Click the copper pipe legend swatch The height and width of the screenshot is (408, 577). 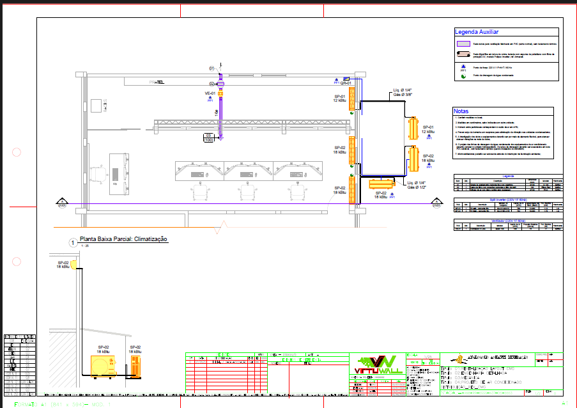[463, 55]
